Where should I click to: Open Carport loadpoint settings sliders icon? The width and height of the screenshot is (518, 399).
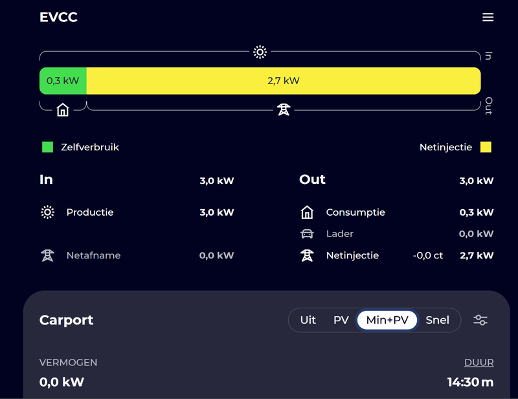[x=480, y=320]
